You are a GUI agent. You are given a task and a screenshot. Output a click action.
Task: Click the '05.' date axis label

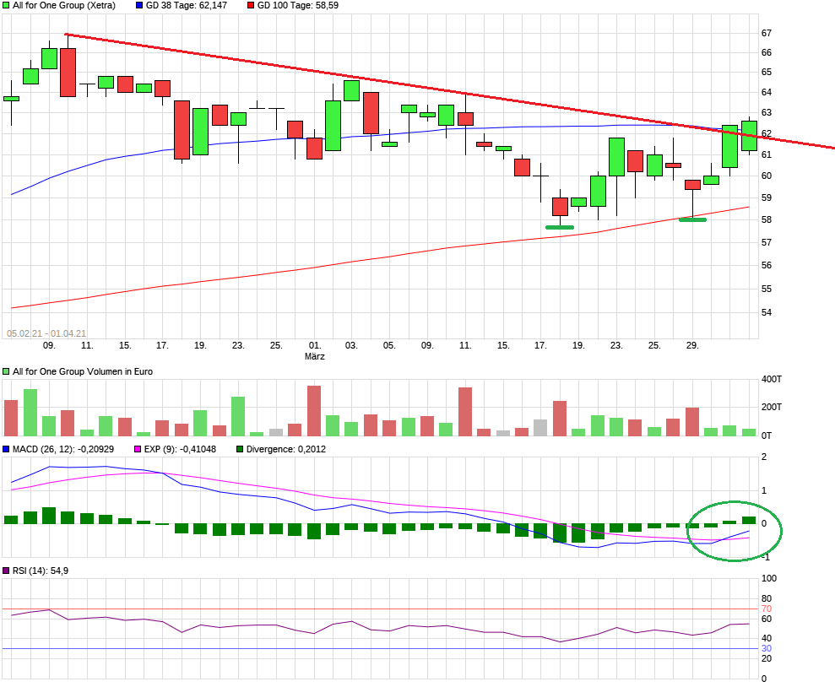tap(389, 345)
